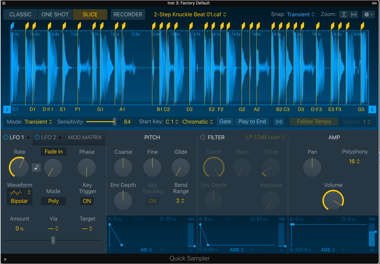Open the MOD MATRIX tab
The image size is (380, 264).
tap(85, 137)
